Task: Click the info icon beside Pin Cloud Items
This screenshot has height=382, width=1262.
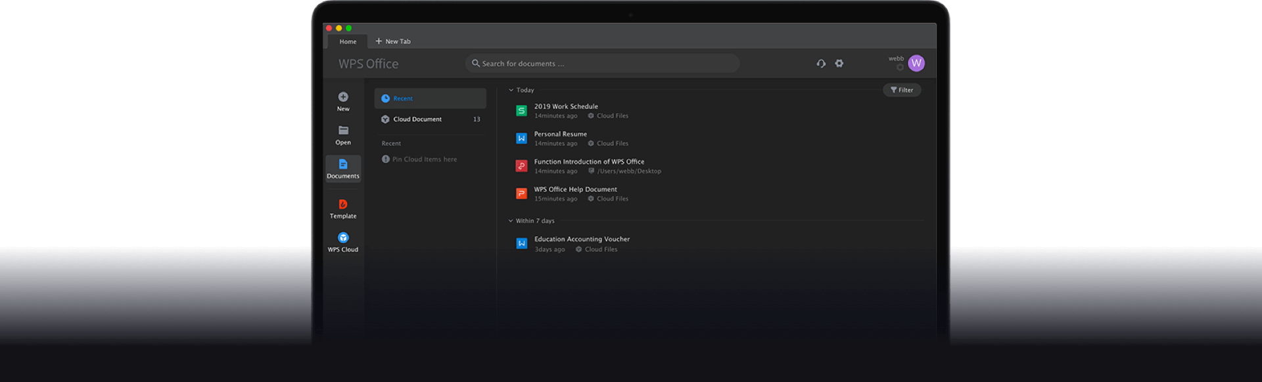Action: (386, 159)
